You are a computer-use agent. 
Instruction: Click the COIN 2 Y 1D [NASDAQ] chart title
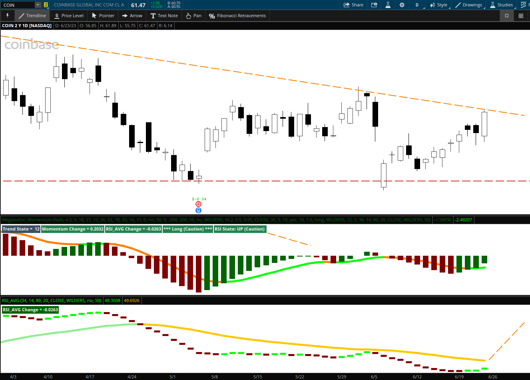(27, 26)
